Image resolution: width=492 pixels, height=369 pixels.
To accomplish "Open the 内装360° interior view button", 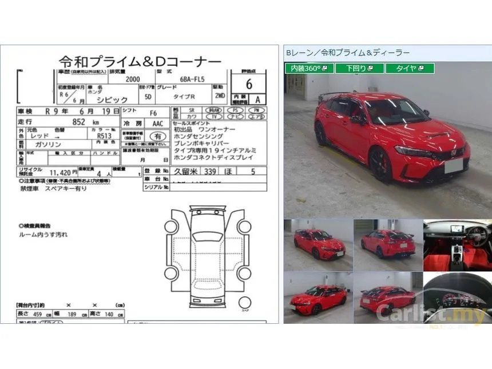I will point(310,68).
